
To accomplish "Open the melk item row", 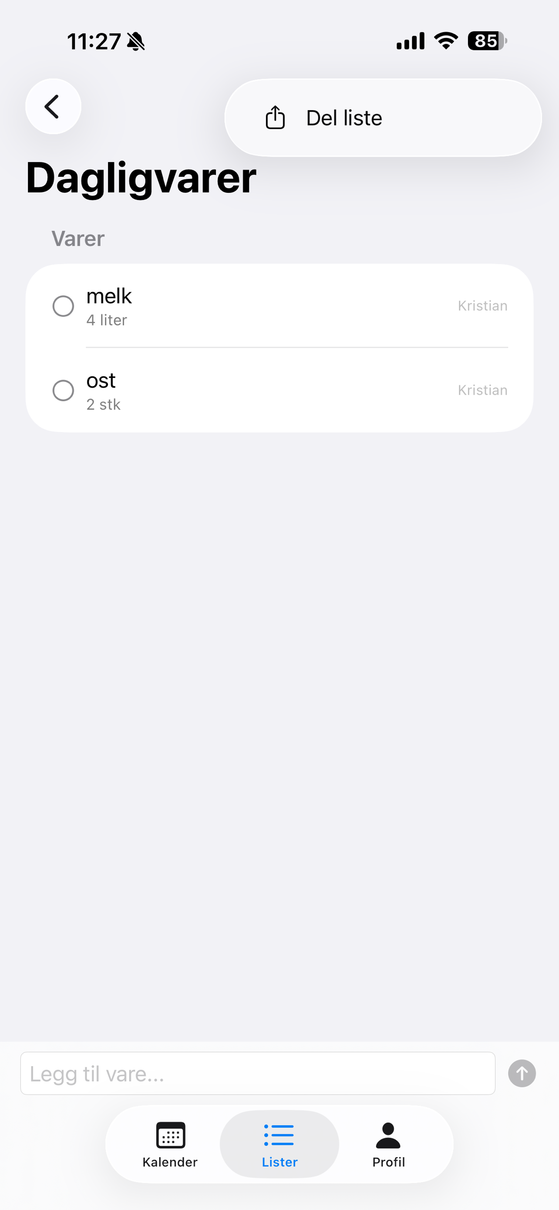I will click(x=279, y=306).
